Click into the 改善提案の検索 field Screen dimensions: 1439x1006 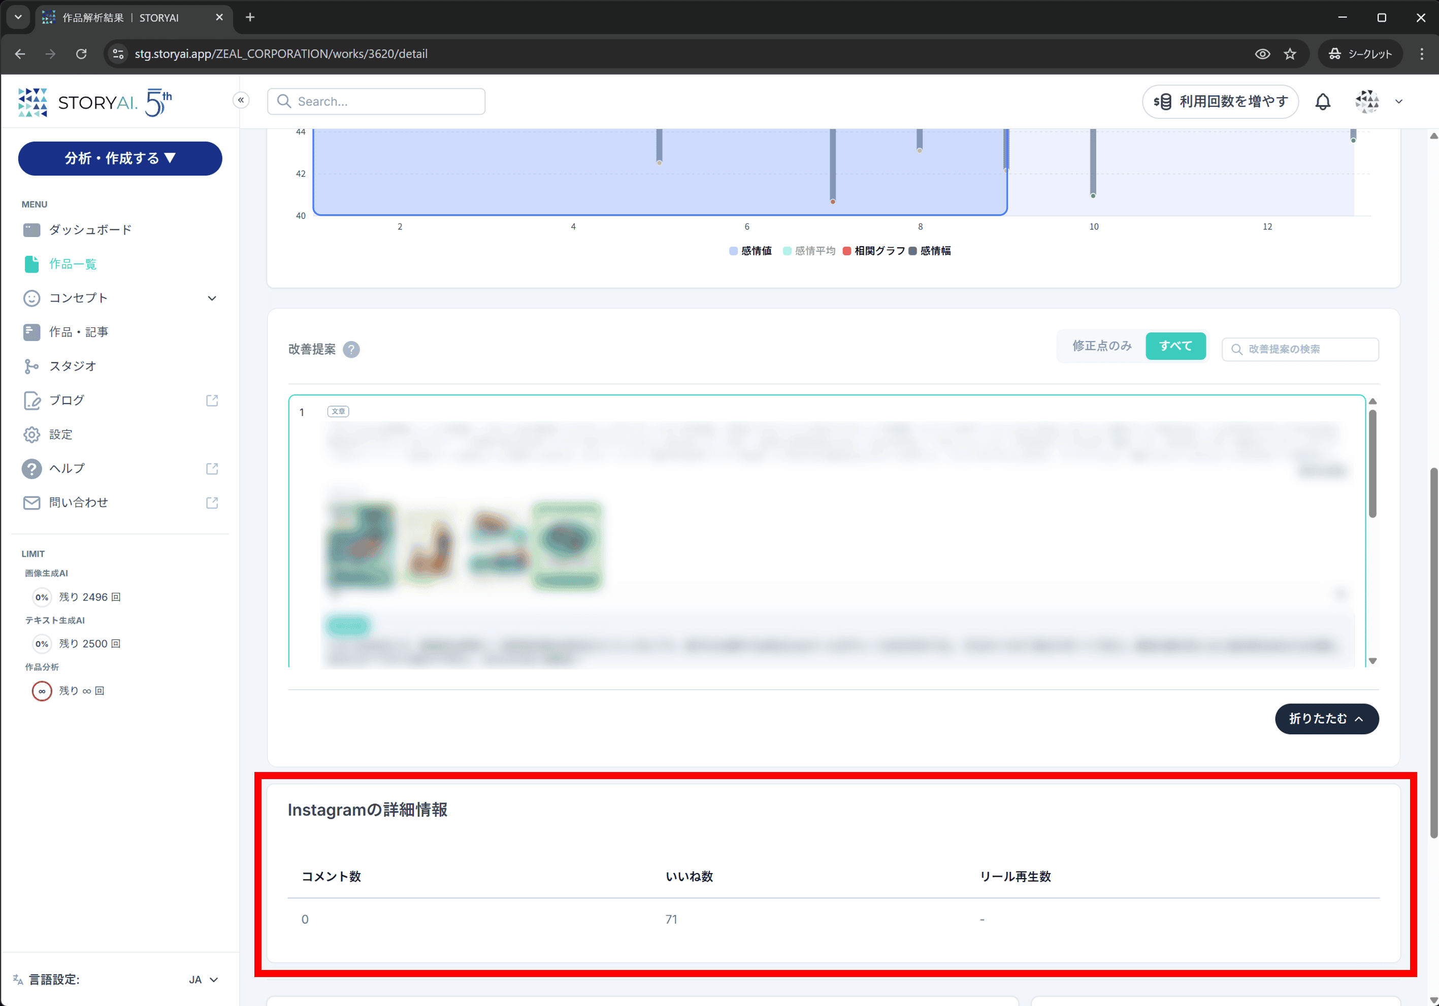(x=1300, y=350)
